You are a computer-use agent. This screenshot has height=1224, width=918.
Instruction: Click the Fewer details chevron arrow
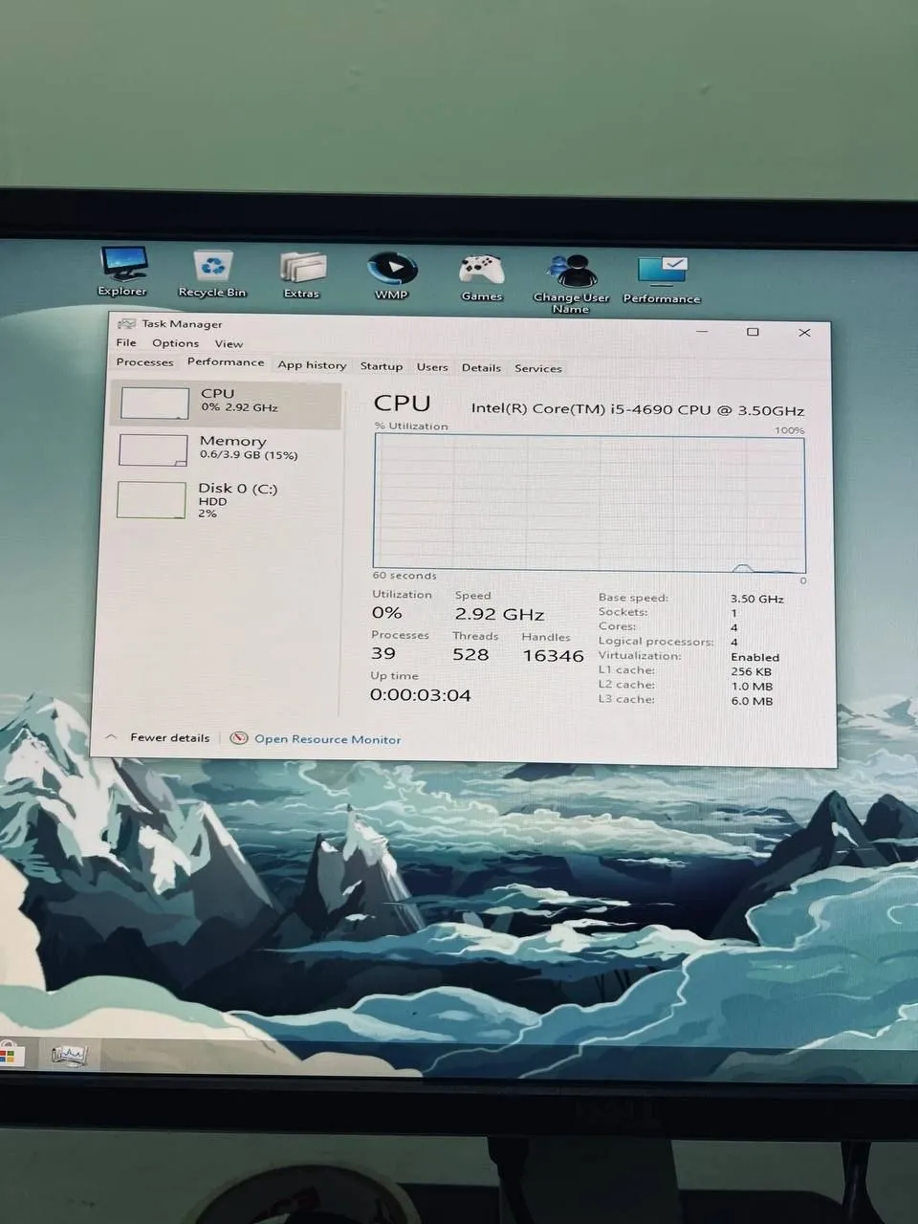[x=111, y=737]
